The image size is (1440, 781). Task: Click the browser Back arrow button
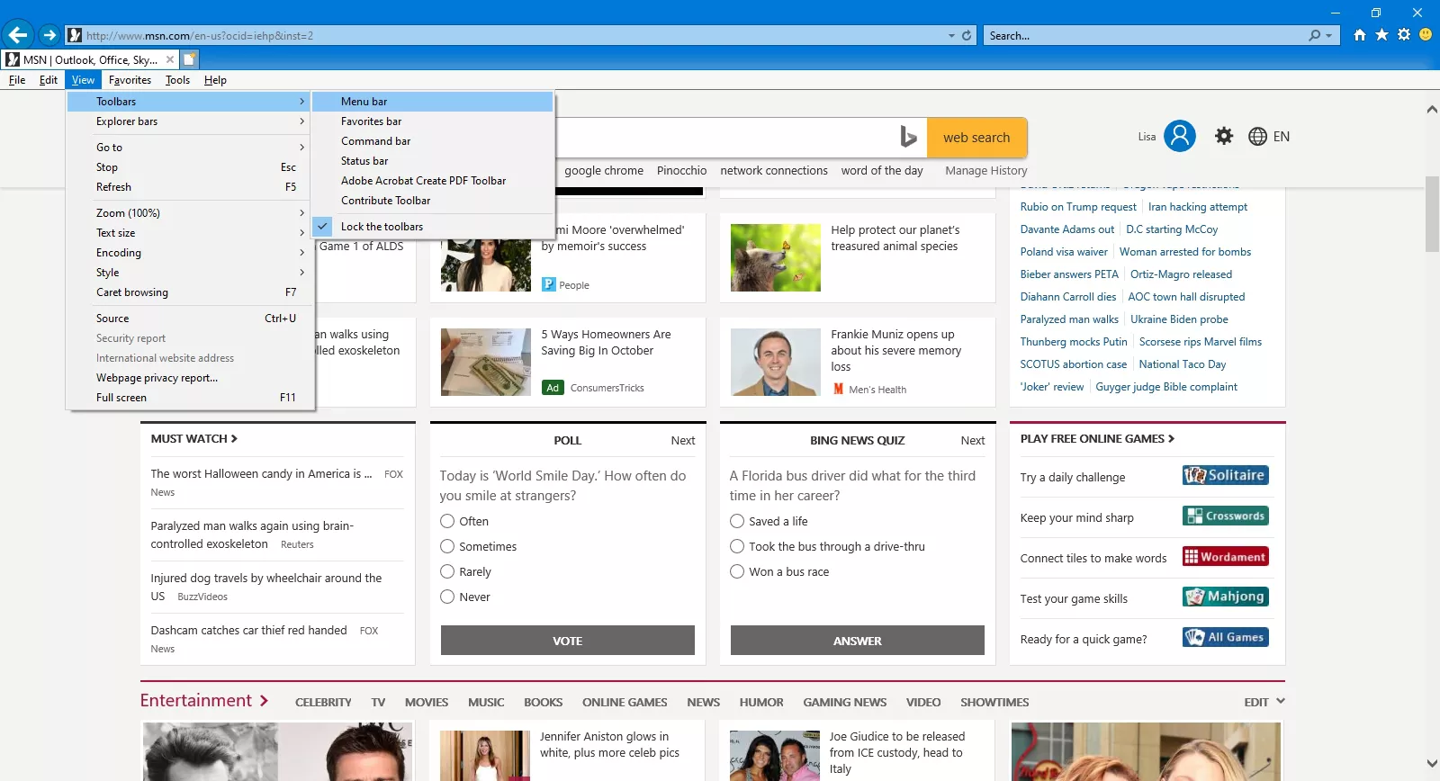(17, 35)
